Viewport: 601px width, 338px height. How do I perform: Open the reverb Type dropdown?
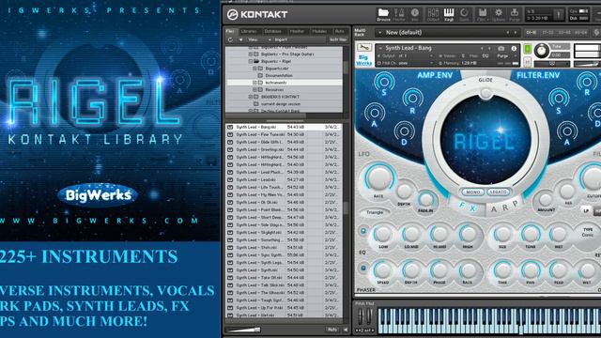[x=588, y=232]
